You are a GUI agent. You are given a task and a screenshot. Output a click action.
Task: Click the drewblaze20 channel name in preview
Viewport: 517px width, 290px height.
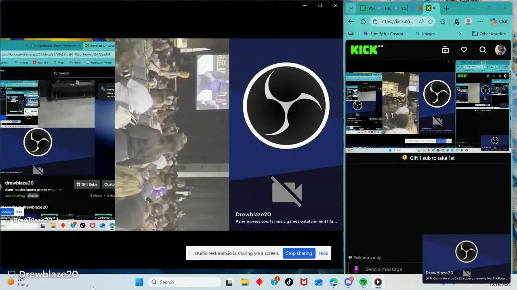(x=19, y=183)
